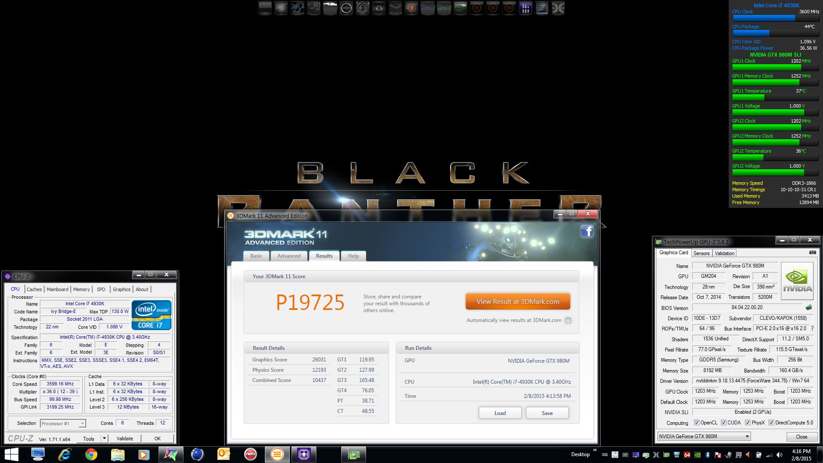Enable automatically view results at 3DMark.com
Viewport: 823px width, 463px height.
point(568,320)
